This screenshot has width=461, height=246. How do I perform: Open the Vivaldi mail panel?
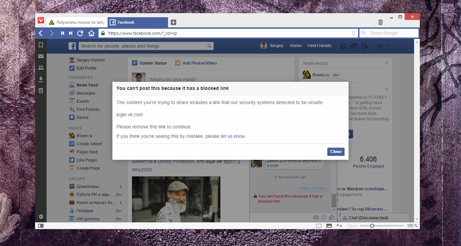[41, 56]
